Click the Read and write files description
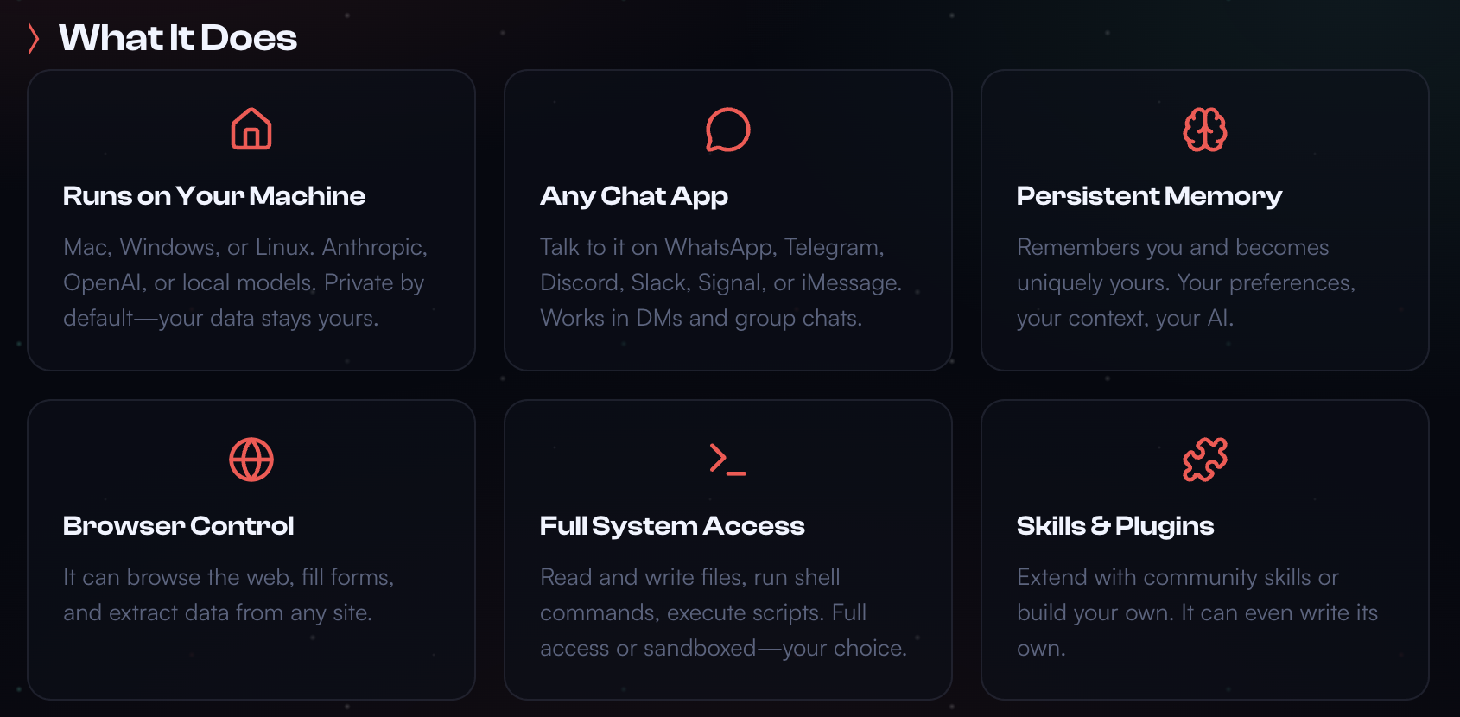1460x717 pixels. click(x=723, y=612)
